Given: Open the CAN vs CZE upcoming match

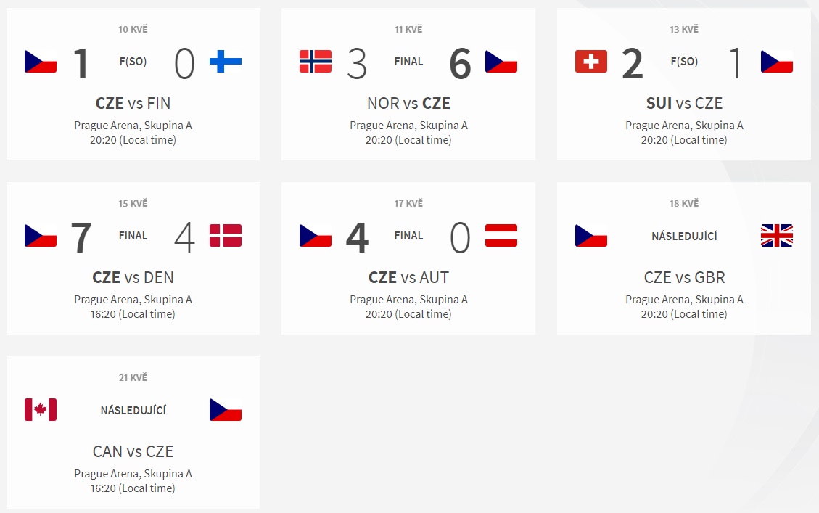Looking at the screenshot, I should pos(133,451).
